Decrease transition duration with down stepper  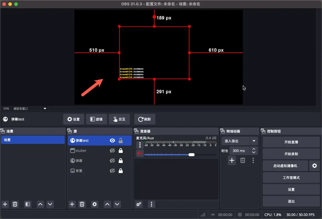pos(254,153)
